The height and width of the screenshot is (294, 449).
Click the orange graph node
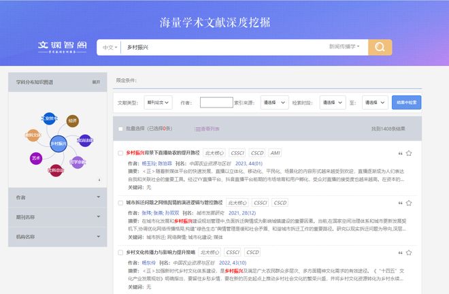click(33, 135)
